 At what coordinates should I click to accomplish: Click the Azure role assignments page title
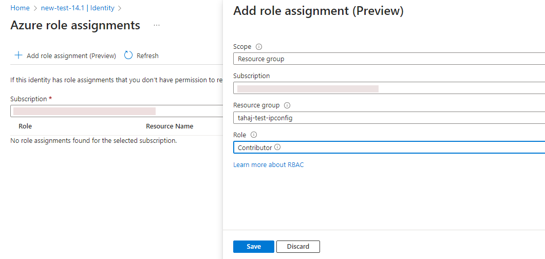(76, 25)
